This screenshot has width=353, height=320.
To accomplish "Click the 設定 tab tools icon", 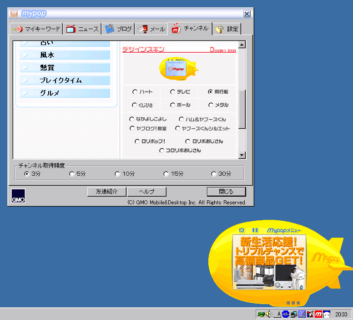I will (x=219, y=29).
